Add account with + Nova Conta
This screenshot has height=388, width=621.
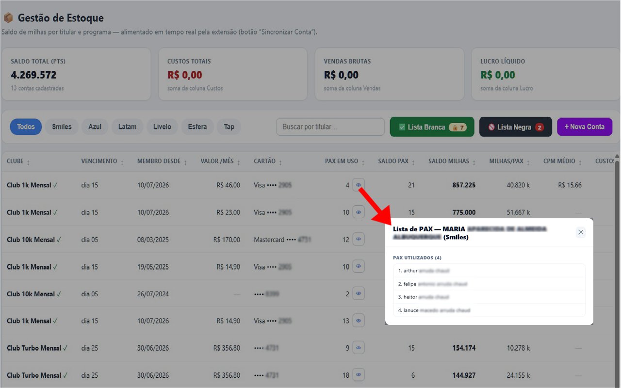pyautogui.click(x=585, y=127)
